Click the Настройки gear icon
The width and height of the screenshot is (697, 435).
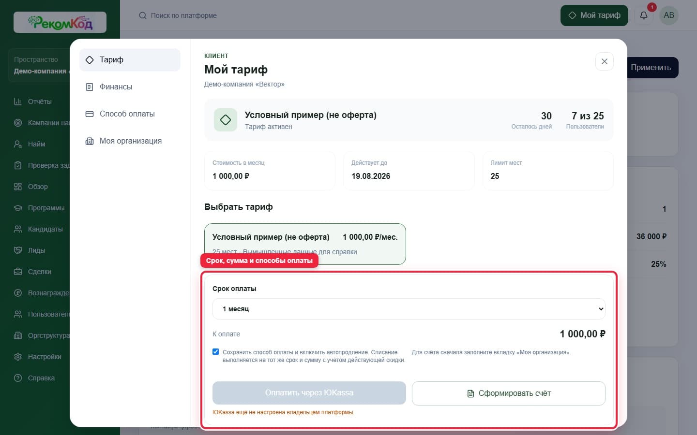click(18, 357)
